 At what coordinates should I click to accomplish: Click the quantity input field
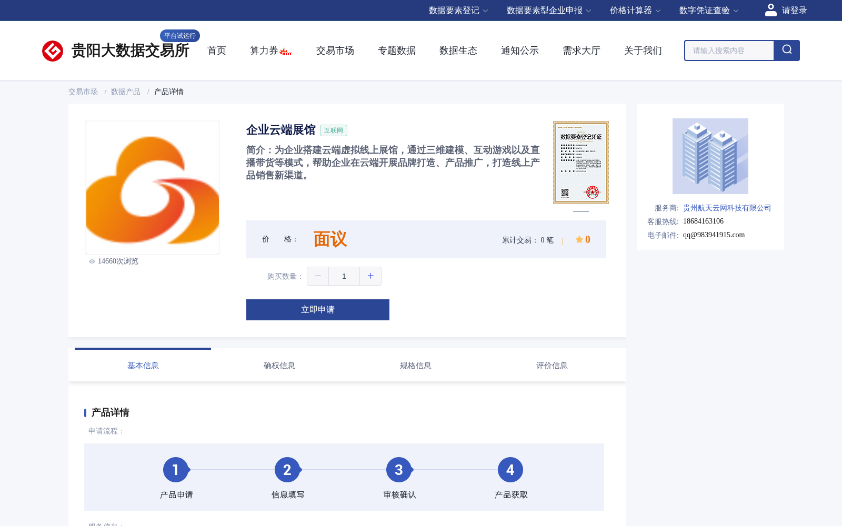pos(344,276)
